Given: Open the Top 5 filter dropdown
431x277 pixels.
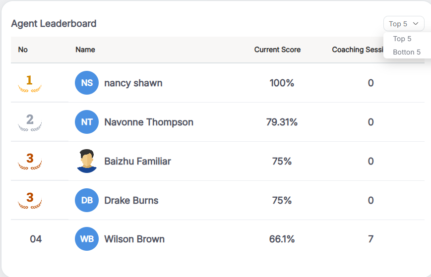Looking at the screenshot, I should coord(404,24).
